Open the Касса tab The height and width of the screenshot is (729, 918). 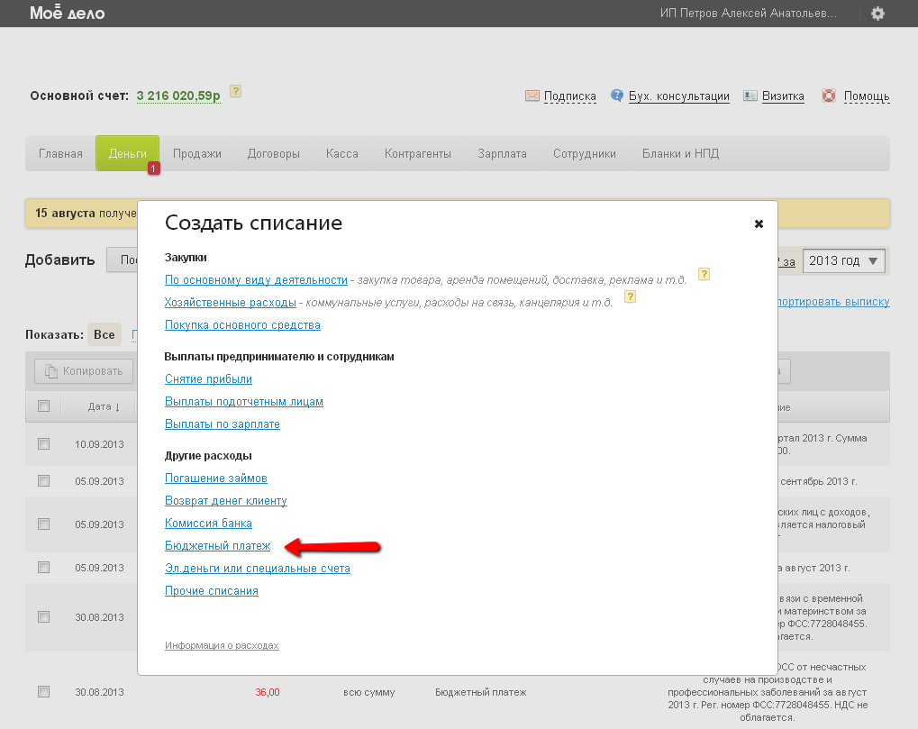[x=342, y=153]
